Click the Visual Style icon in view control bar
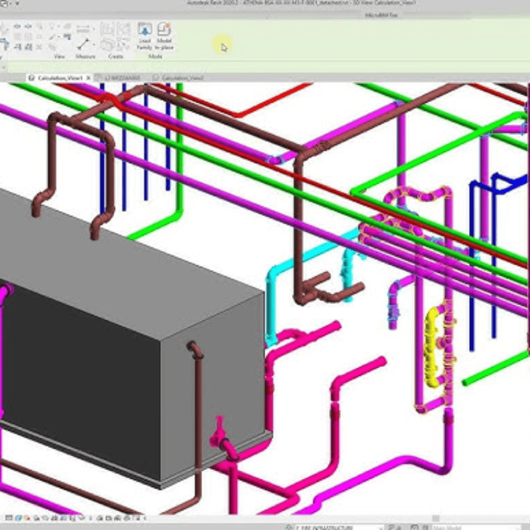Image resolution: width=530 pixels, height=530 pixels. pos(19,518)
